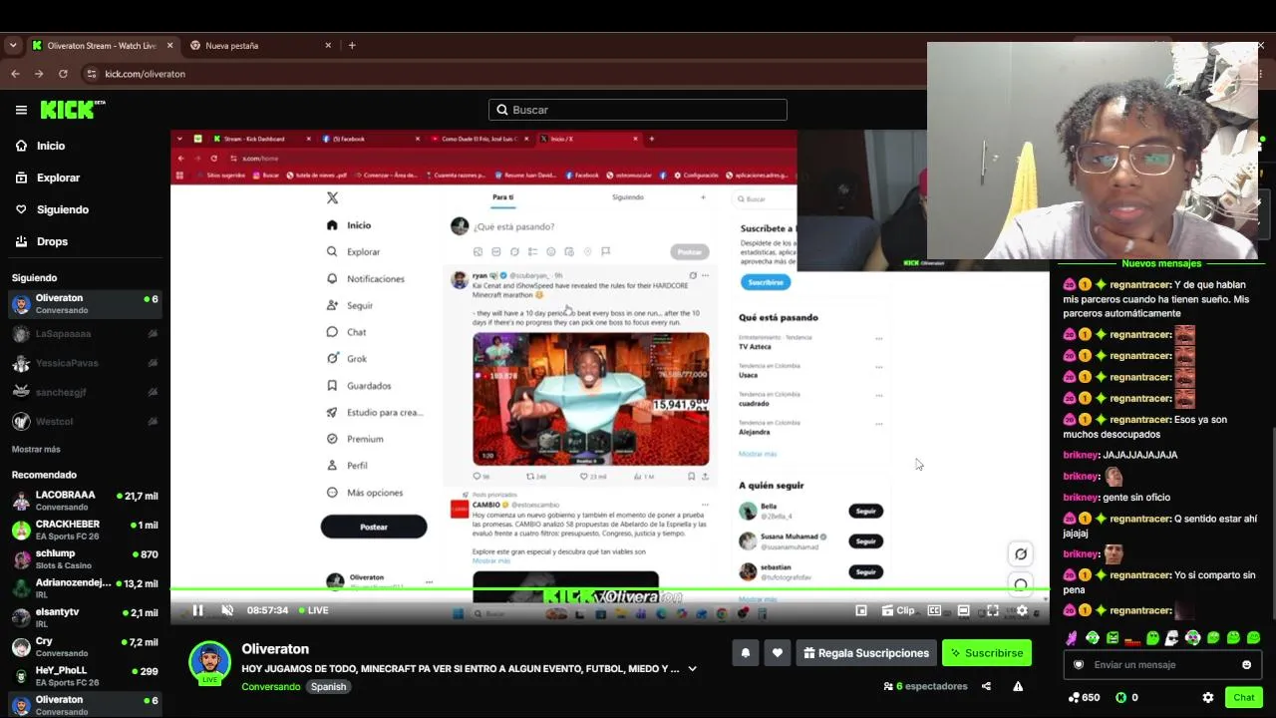
Task: Click Regala Suscripciones button
Action: click(866, 653)
